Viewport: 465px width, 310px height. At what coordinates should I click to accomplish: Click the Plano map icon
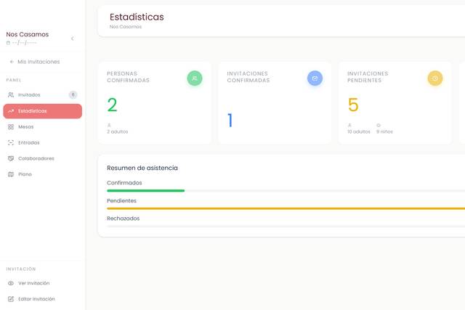pos(11,174)
